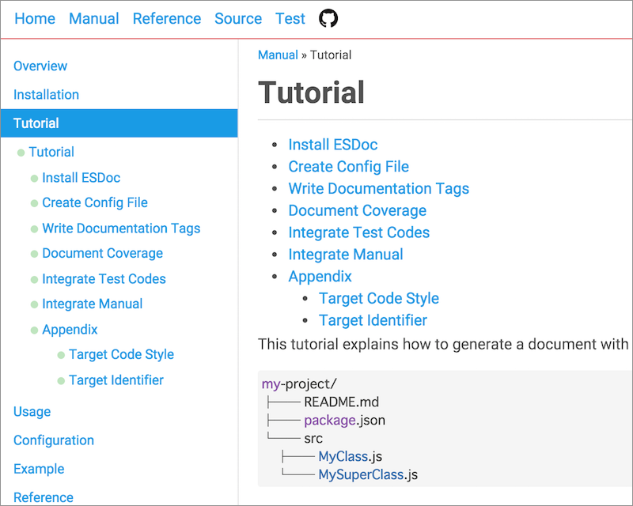Image resolution: width=633 pixels, height=506 pixels.
Task: Follow the Integrate Test Codes content link
Action: point(358,232)
